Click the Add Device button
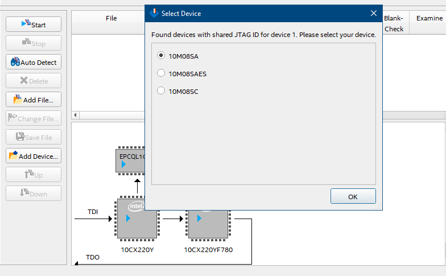 click(34, 156)
